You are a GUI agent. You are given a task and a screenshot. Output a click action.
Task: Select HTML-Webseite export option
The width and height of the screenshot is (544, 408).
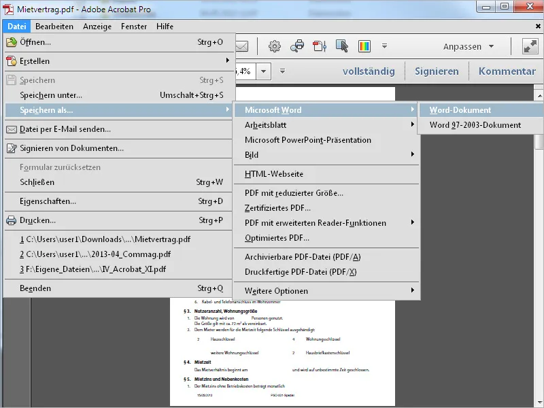[x=326, y=174]
